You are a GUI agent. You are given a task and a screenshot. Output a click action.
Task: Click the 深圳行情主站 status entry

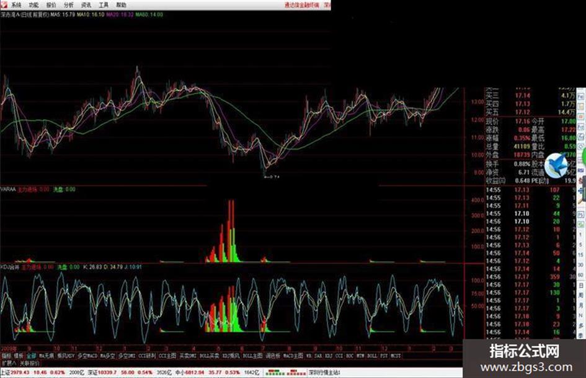coord(324,373)
